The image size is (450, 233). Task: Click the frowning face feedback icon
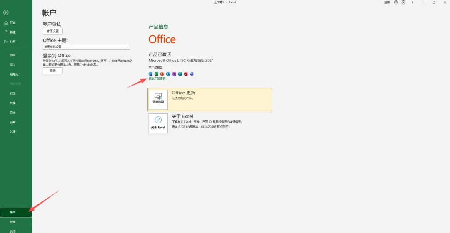403,2
